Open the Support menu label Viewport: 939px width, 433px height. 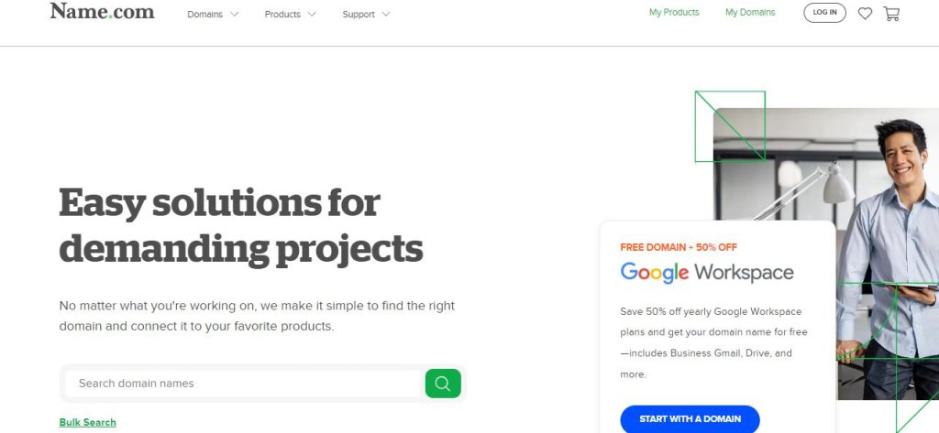coord(359,15)
